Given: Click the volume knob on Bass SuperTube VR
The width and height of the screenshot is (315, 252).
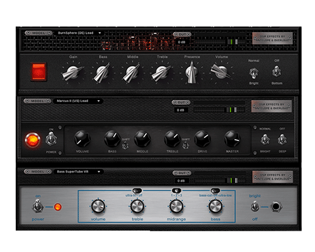Looking at the screenshot, I should (98, 206).
